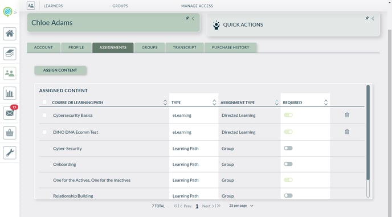Delete Cybersecurity Basics assignment
This screenshot has height=217, width=392.
(347, 115)
